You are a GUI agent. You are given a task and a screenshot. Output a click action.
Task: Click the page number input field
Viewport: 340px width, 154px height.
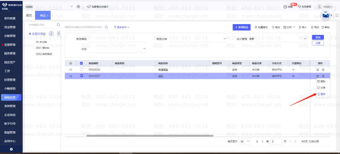pyautogui.click(x=276, y=141)
